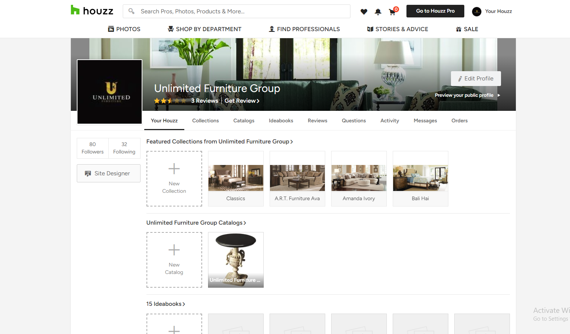
Task: Click the Houzz logo
Action: pyautogui.click(x=92, y=10)
